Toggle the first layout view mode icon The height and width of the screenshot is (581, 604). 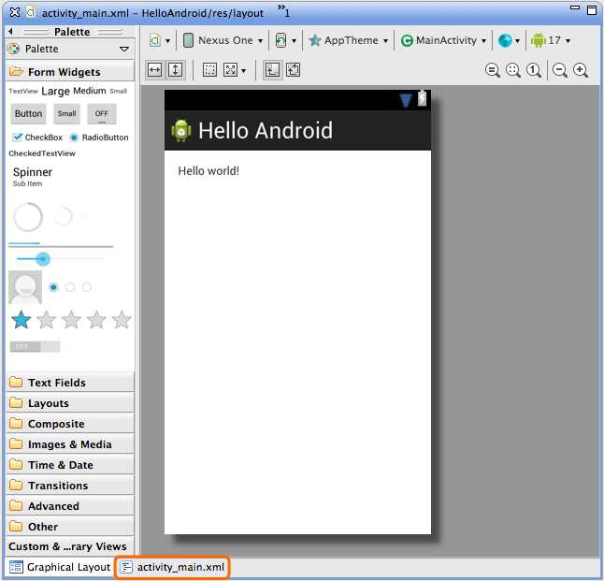point(272,70)
